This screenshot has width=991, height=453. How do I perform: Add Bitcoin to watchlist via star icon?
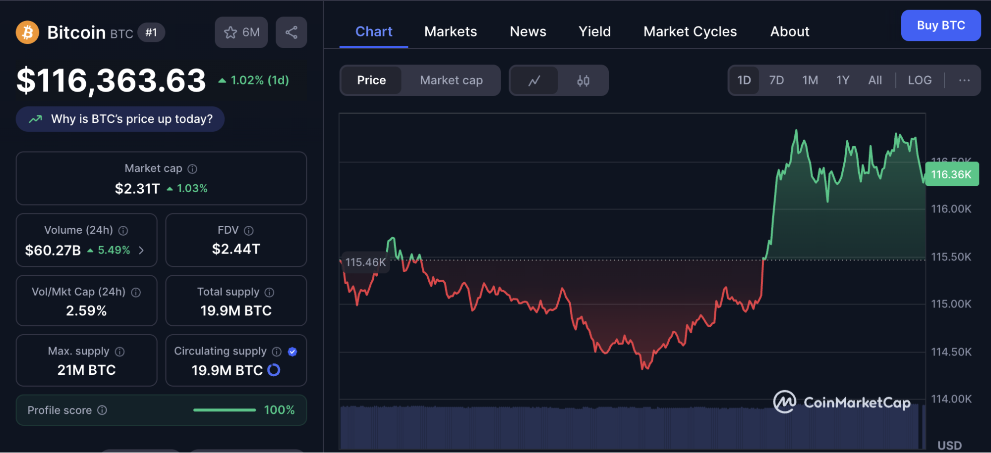click(230, 32)
